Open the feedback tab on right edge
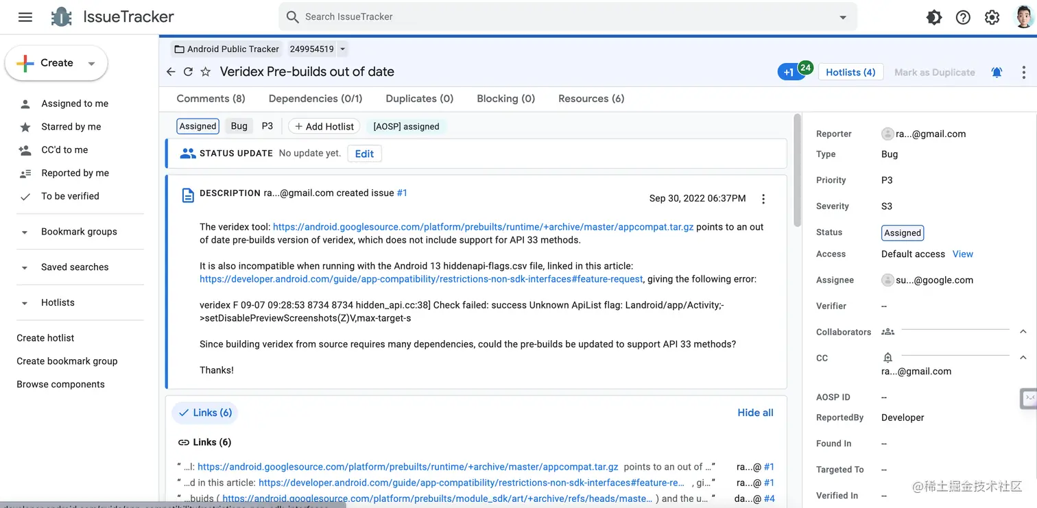The height and width of the screenshot is (508, 1037). (x=1029, y=399)
